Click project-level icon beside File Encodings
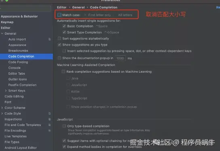 [49, 130]
